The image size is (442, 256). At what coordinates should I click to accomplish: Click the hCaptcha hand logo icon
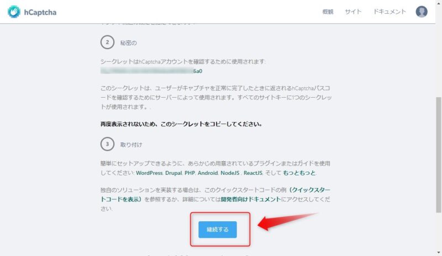coord(14,12)
